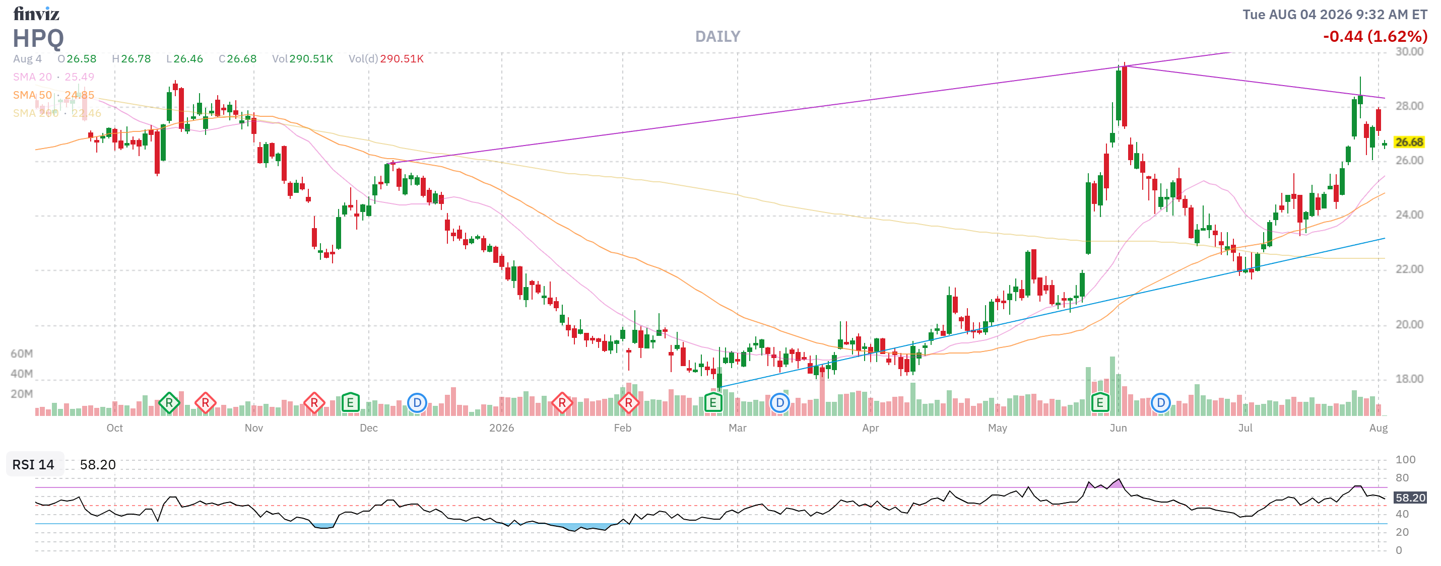Select the blue D dividend marker in June

click(x=1160, y=403)
